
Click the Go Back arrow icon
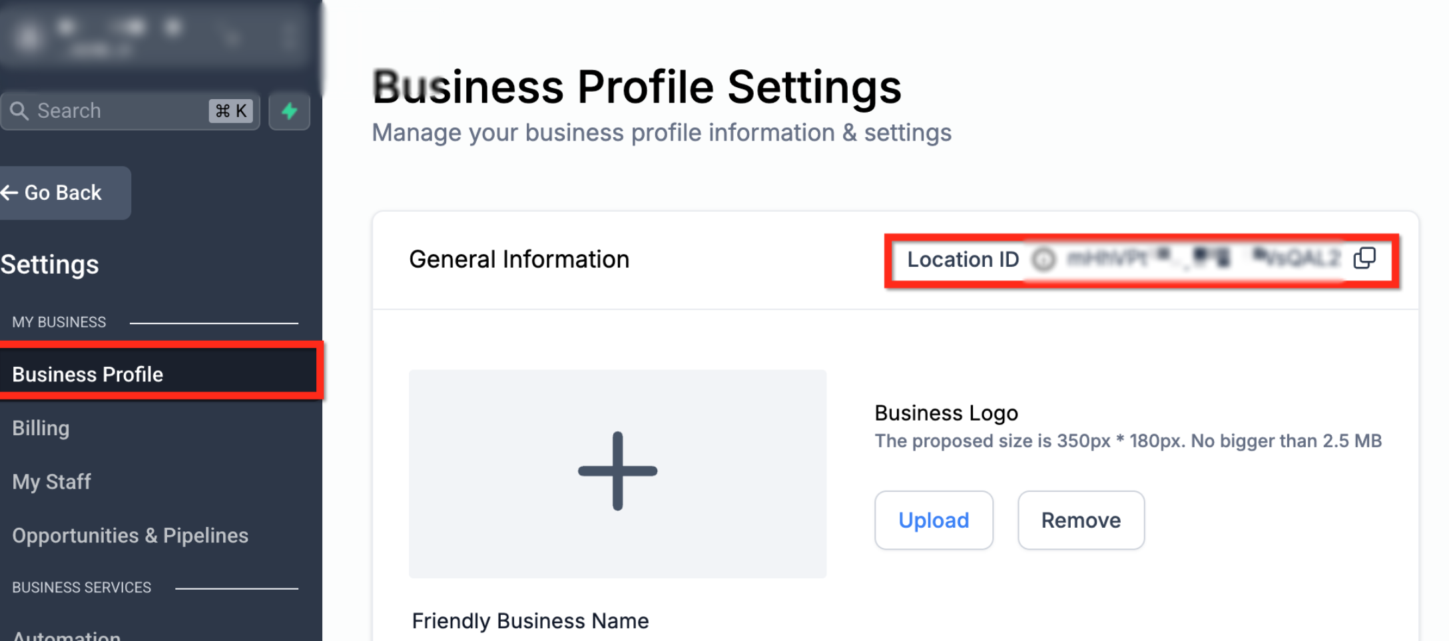click(x=9, y=193)
